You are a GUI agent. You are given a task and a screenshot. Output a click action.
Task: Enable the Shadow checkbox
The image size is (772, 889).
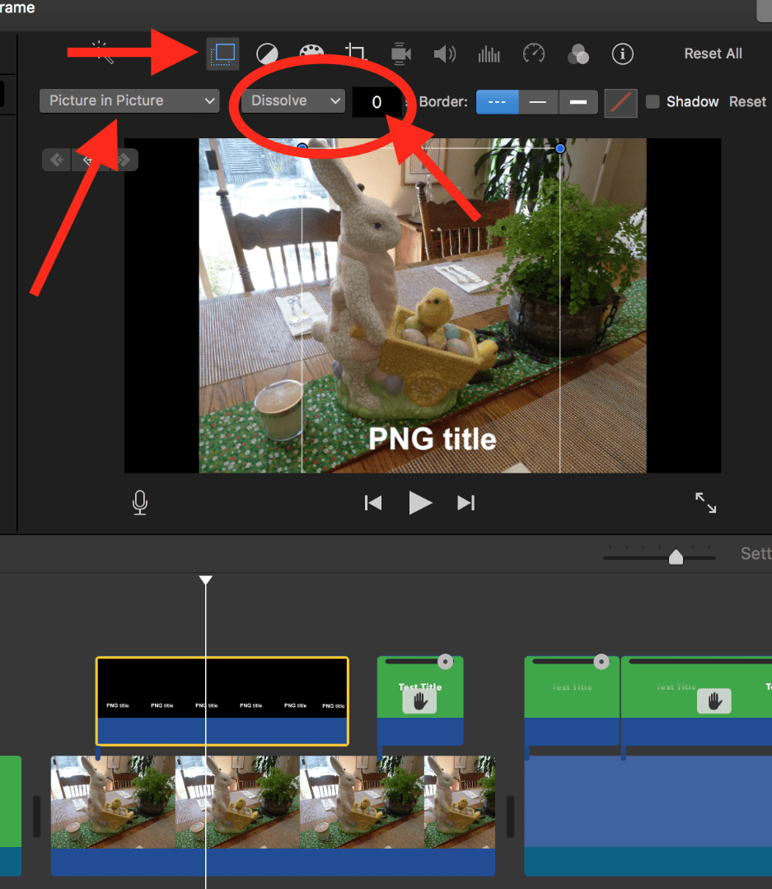[x=652, y=102]
